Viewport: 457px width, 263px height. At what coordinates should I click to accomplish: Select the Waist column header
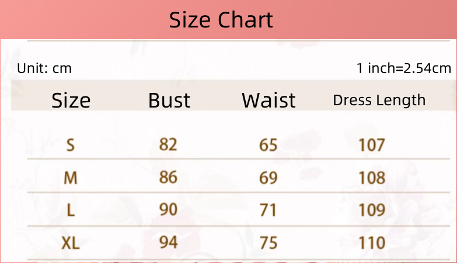[268, 101]
